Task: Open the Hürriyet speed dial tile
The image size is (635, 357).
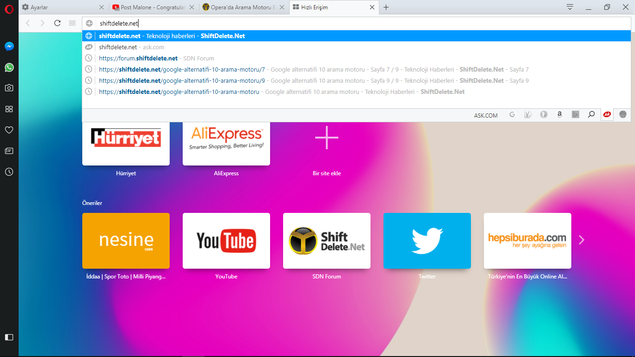Action: (126, 144)
